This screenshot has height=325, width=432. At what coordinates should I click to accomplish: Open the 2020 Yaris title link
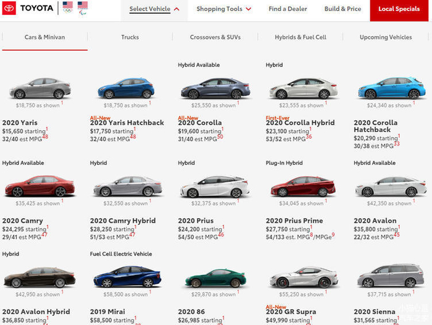(20, 123)
